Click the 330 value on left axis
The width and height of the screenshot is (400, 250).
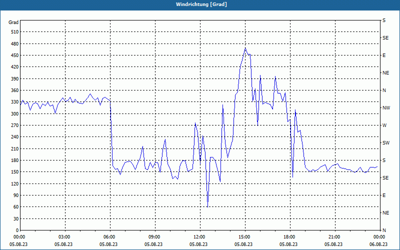15,102
